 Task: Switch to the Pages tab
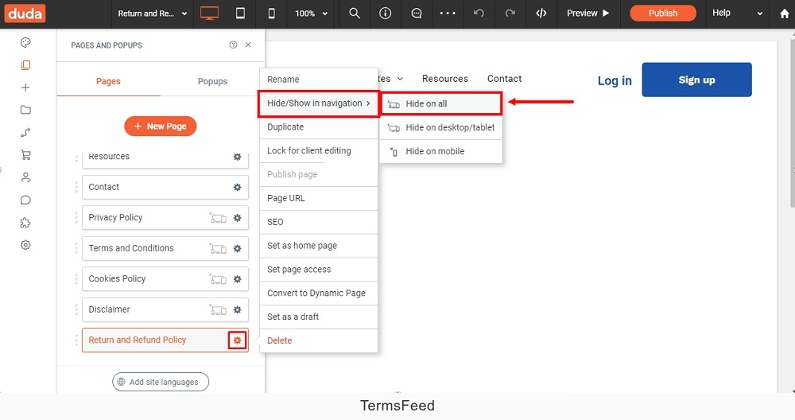click(108, 81)
